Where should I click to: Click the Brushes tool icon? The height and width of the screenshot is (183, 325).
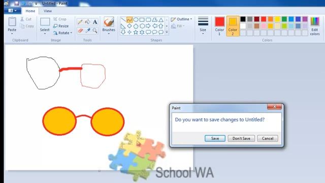109,22
